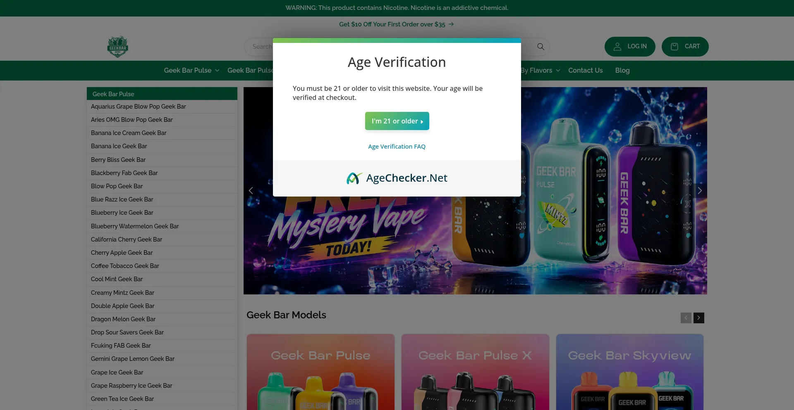Show next Geek Bar Models
This screenshot has width=794, height=410.
click(699, 318)
